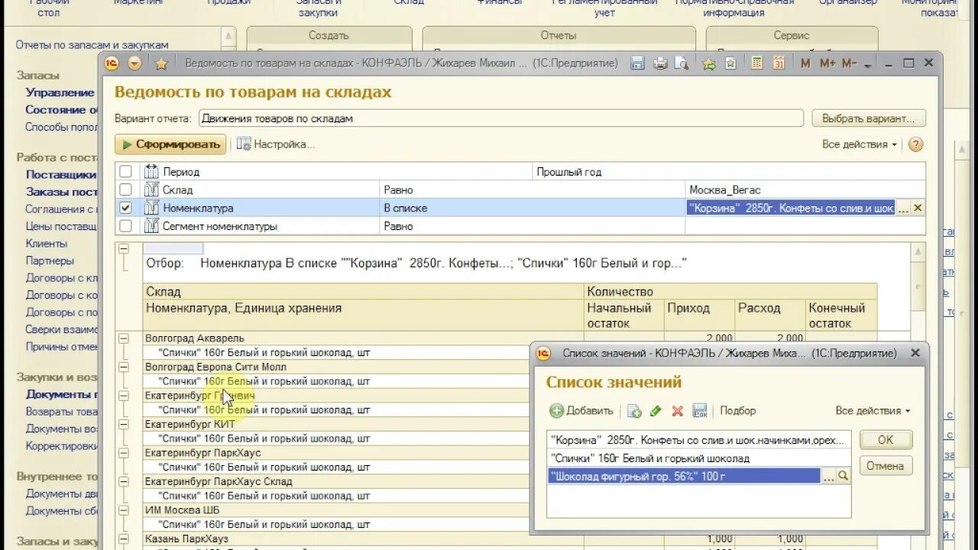Collapse the Екатеринбург ПаркХаус Склад group
Viewport: 978px width, 550px height.
123,481
